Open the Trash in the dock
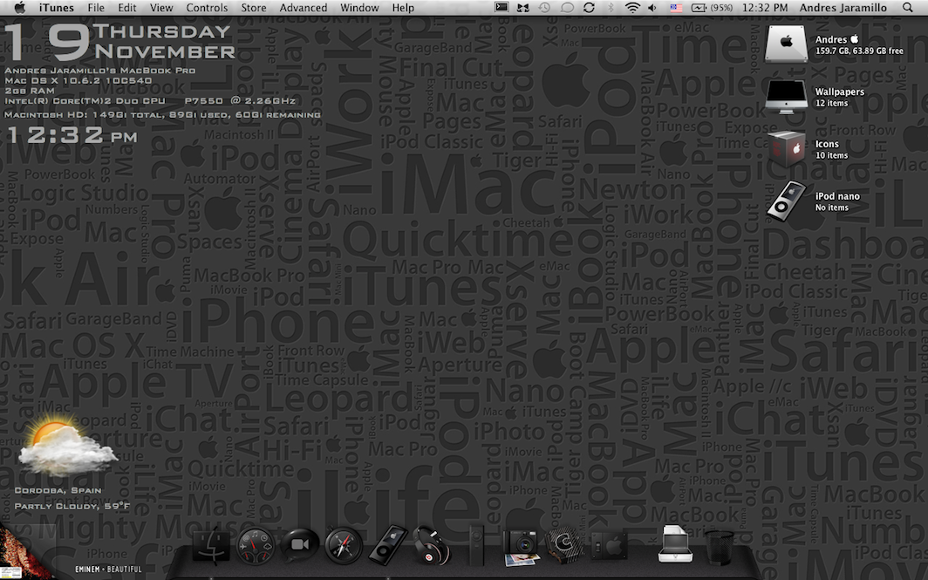The height and width of the screenshot is (580, 928). (719, 547)
